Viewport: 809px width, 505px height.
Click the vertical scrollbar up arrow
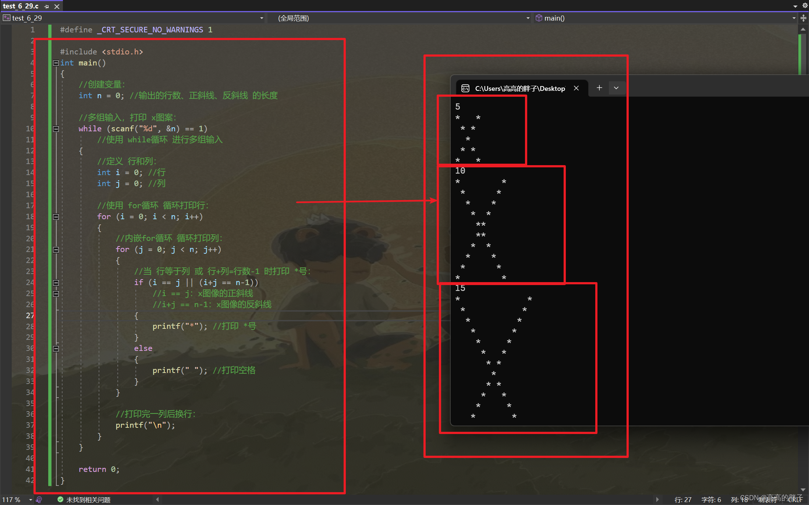[803, 29]
